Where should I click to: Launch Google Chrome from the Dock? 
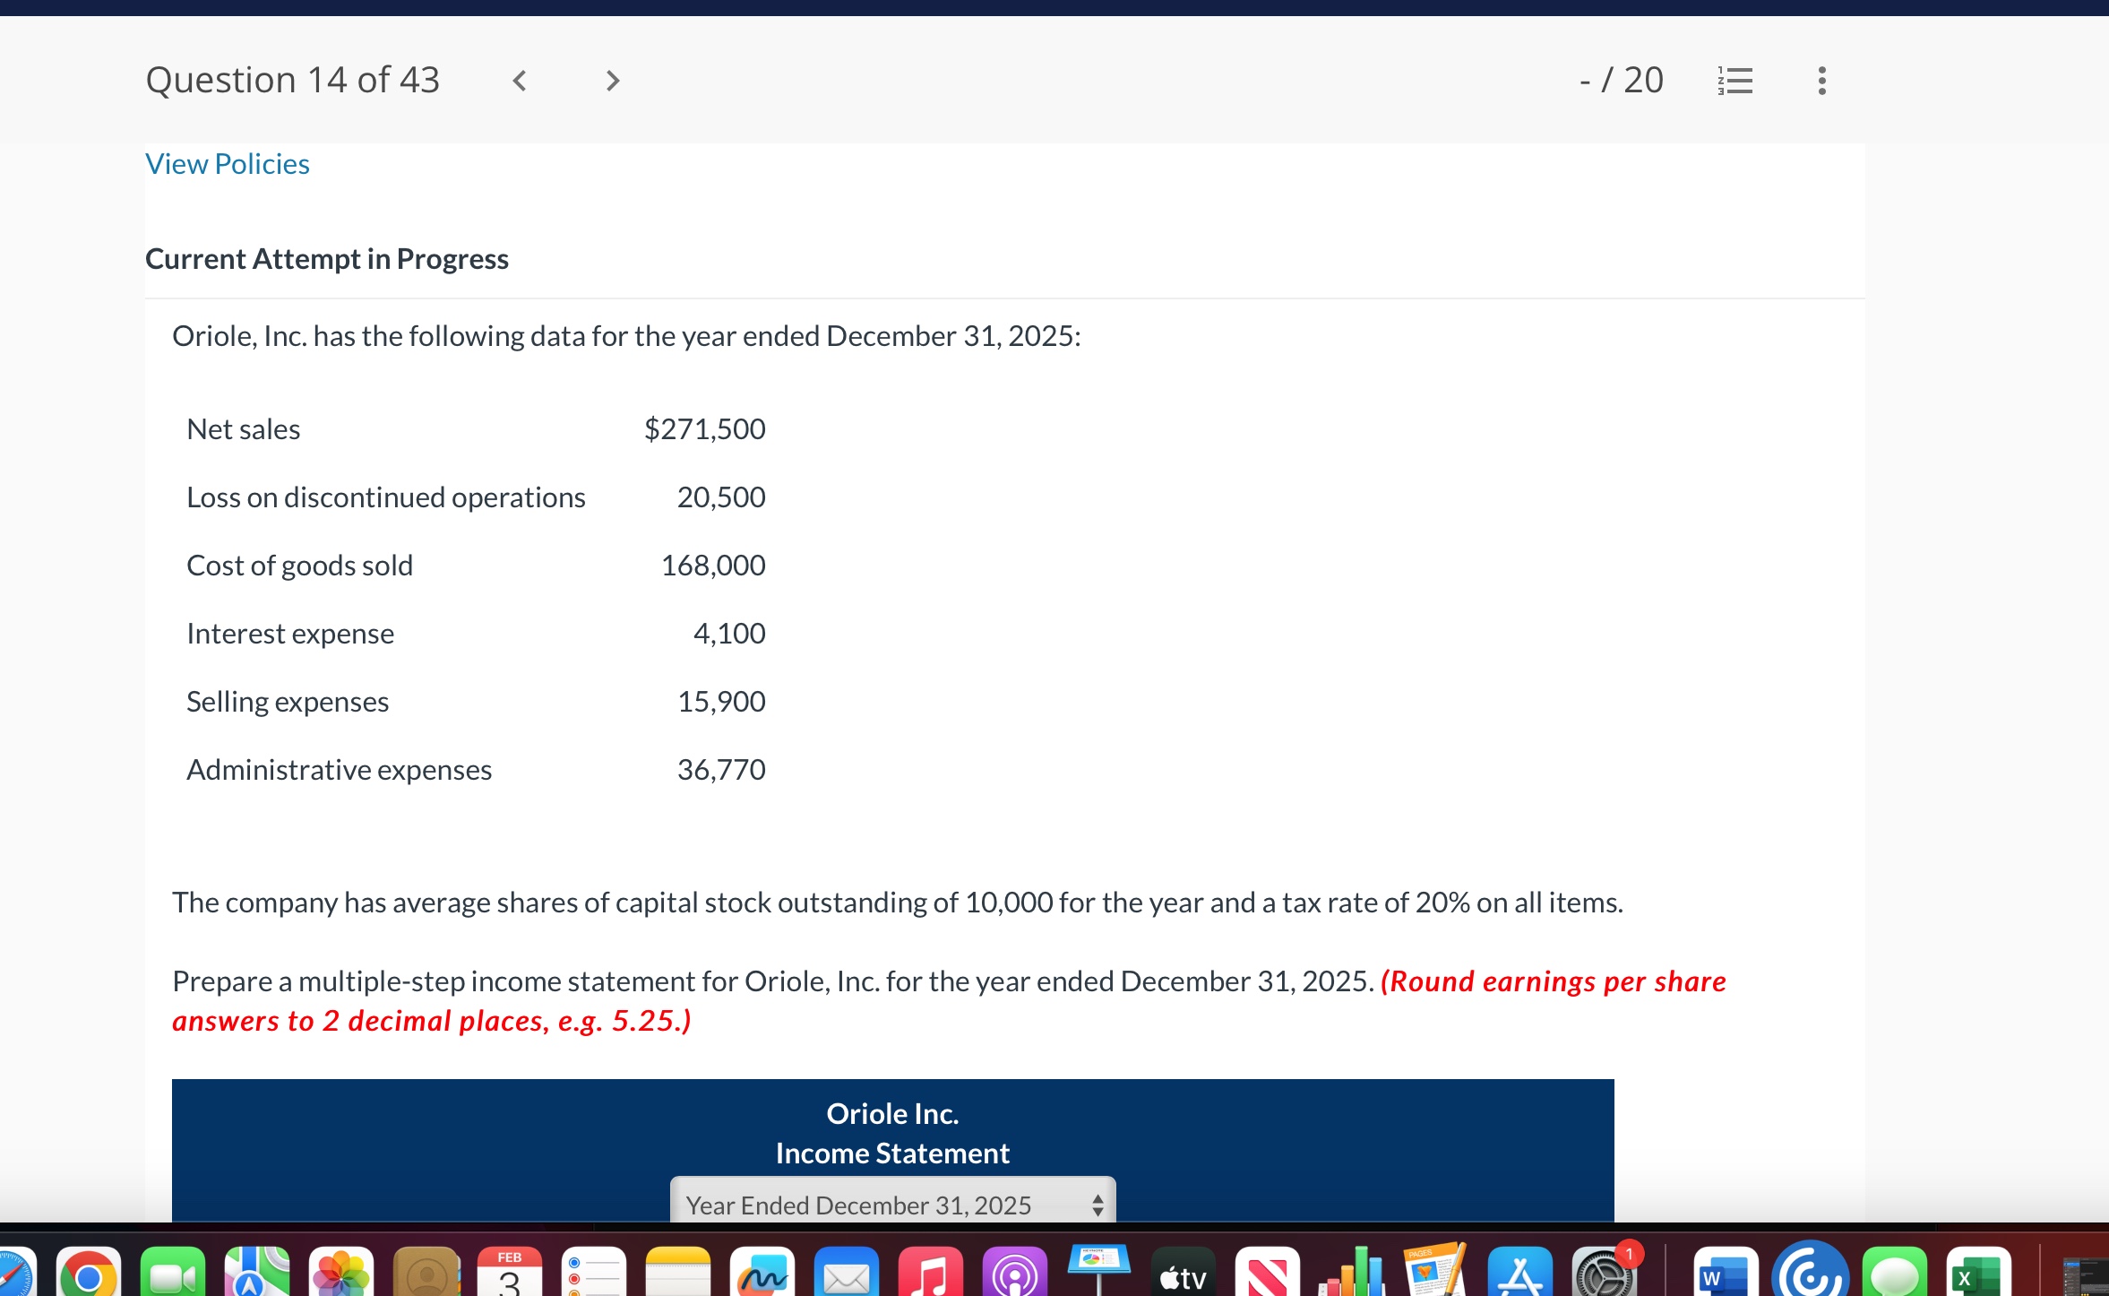[87, 1273]
